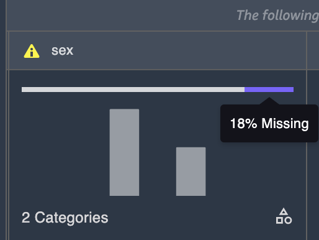This screenshot has height=240, width=319.
Task: Click the purple missing-values bar segment
Action: point(269,90)
